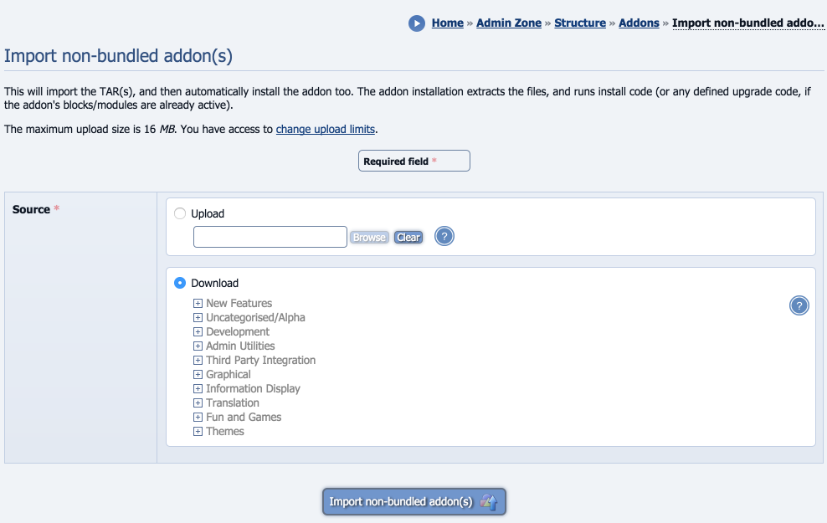The image size is (827, 523).
Task: Select the Download radio option
Action: [x=180, y=283]
